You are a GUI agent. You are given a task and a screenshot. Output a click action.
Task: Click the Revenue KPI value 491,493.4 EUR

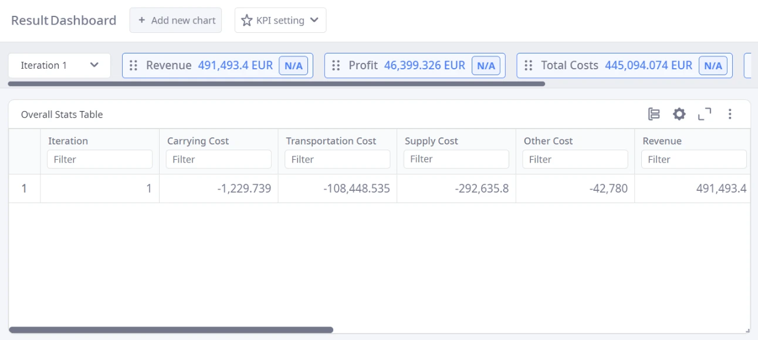235,65
